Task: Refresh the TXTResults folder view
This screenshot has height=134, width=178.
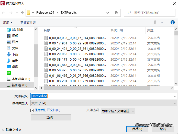Action: coord(116,13)
